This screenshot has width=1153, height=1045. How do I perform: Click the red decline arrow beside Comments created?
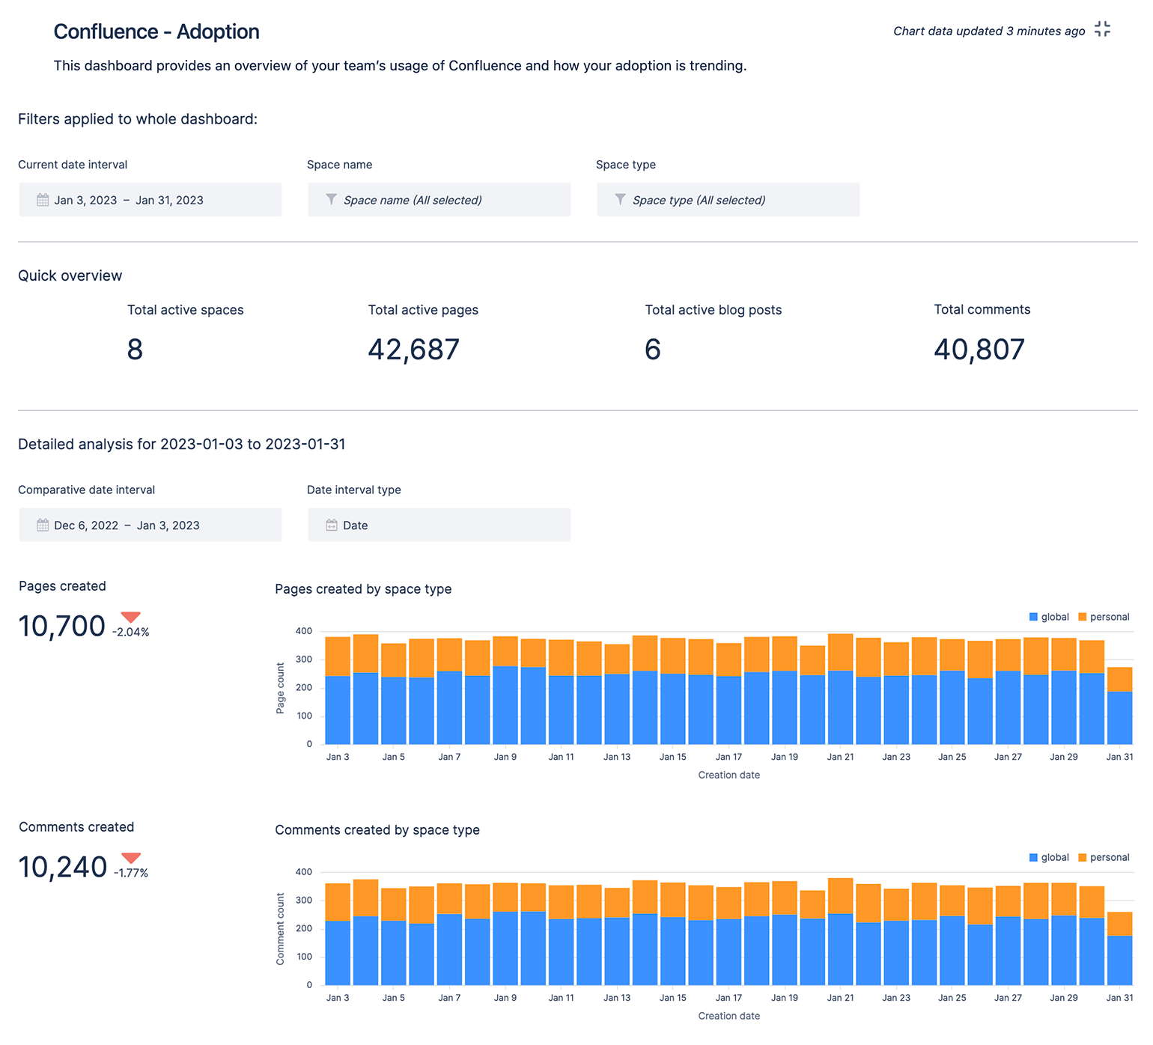coord(131,858)
